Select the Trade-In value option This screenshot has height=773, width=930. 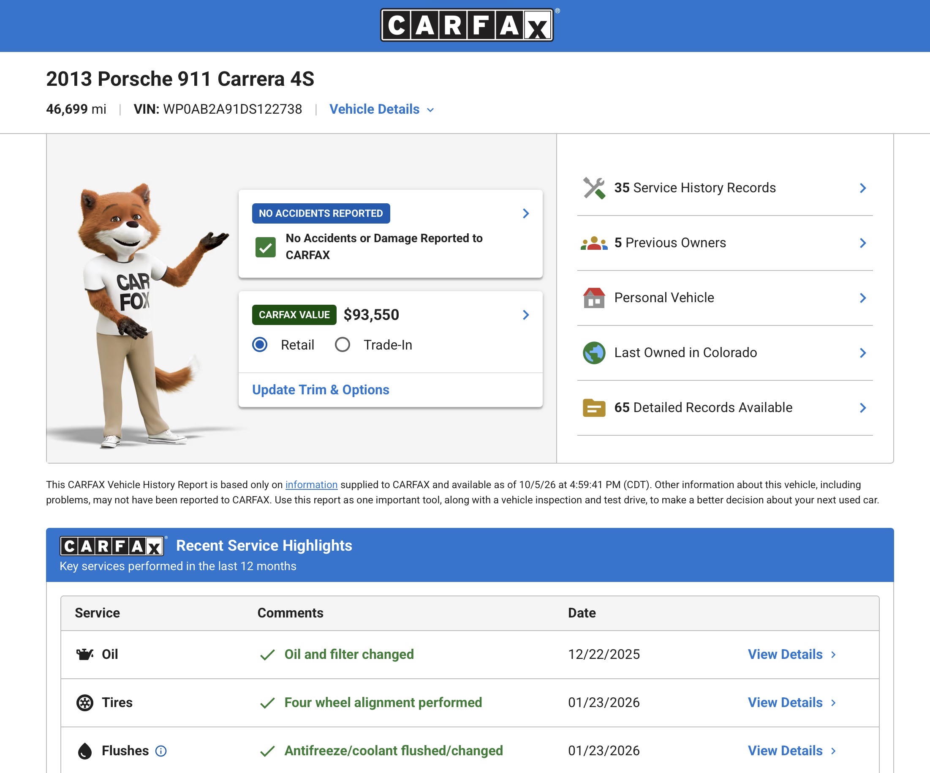343,344
